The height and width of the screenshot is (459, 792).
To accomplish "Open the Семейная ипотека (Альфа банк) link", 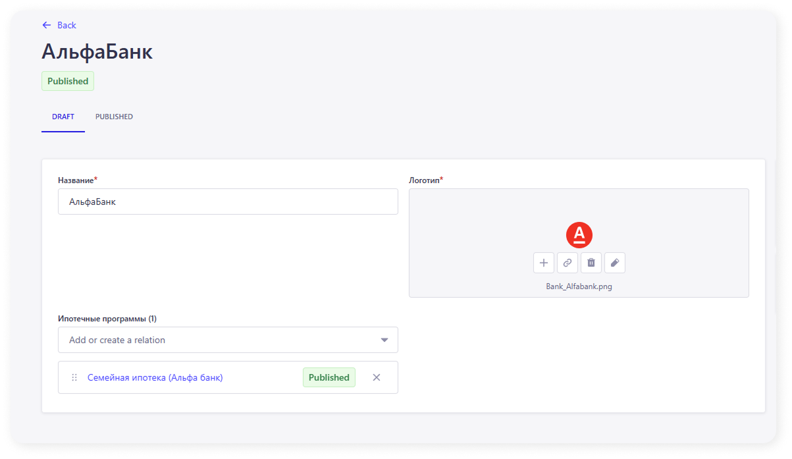I will tap(155, 377).
